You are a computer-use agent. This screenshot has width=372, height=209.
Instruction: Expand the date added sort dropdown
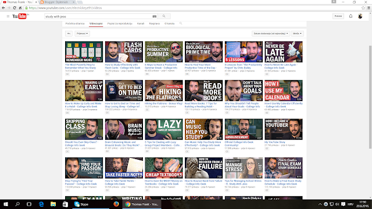click(271, 34)
